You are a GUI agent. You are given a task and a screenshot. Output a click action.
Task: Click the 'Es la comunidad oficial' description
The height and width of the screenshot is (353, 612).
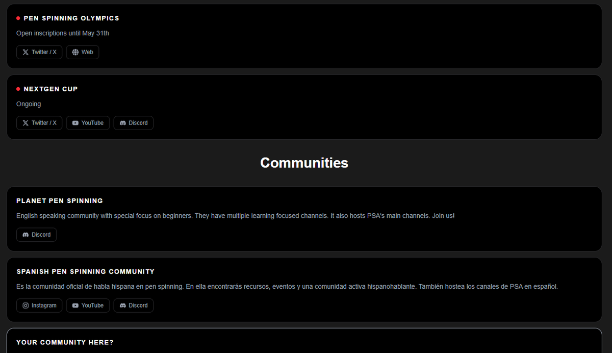click(287, 287)
